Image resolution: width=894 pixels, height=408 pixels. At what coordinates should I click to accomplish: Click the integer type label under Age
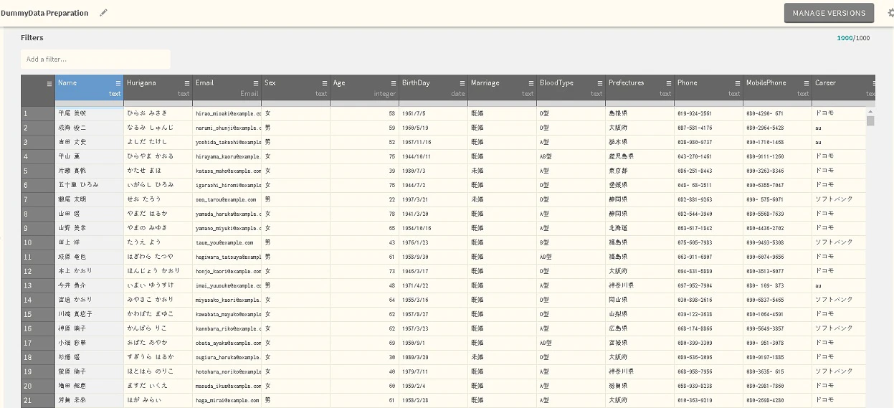385,94
